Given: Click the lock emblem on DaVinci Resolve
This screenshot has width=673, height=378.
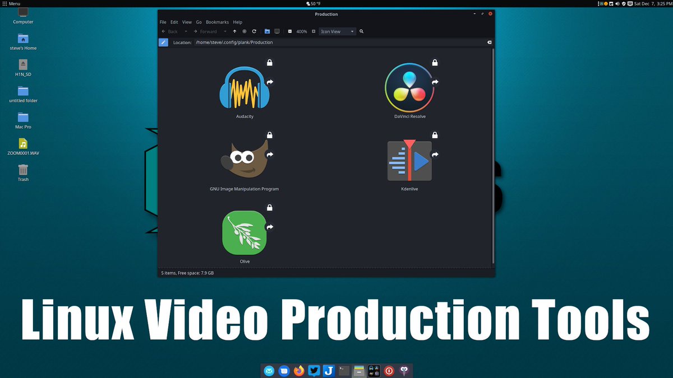Looking at the screenshot, I should [x=435, y=63].
